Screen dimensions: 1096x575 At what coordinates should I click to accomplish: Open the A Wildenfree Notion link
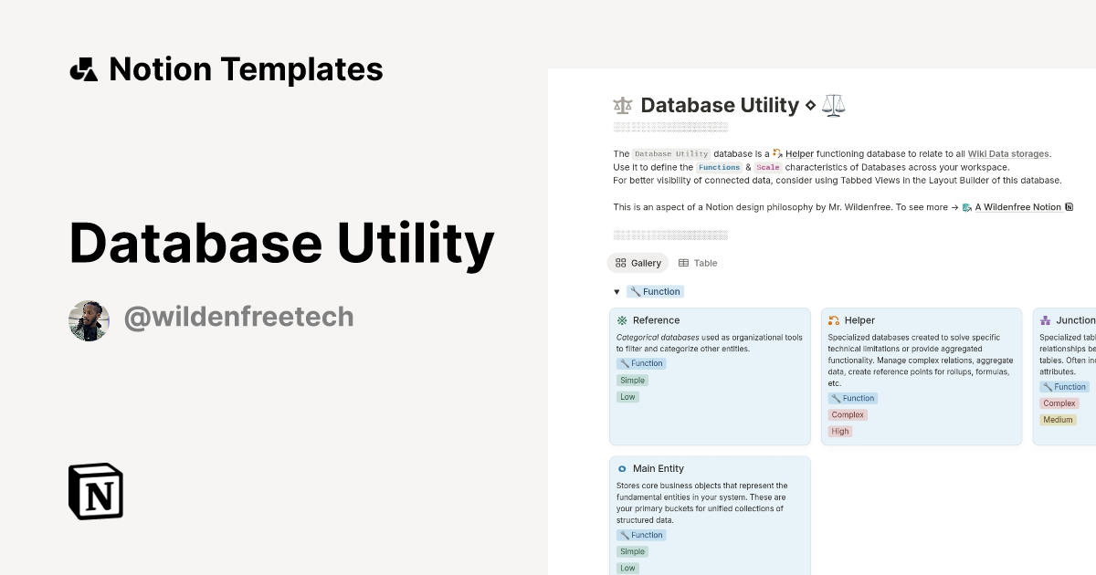point(1017,206)
